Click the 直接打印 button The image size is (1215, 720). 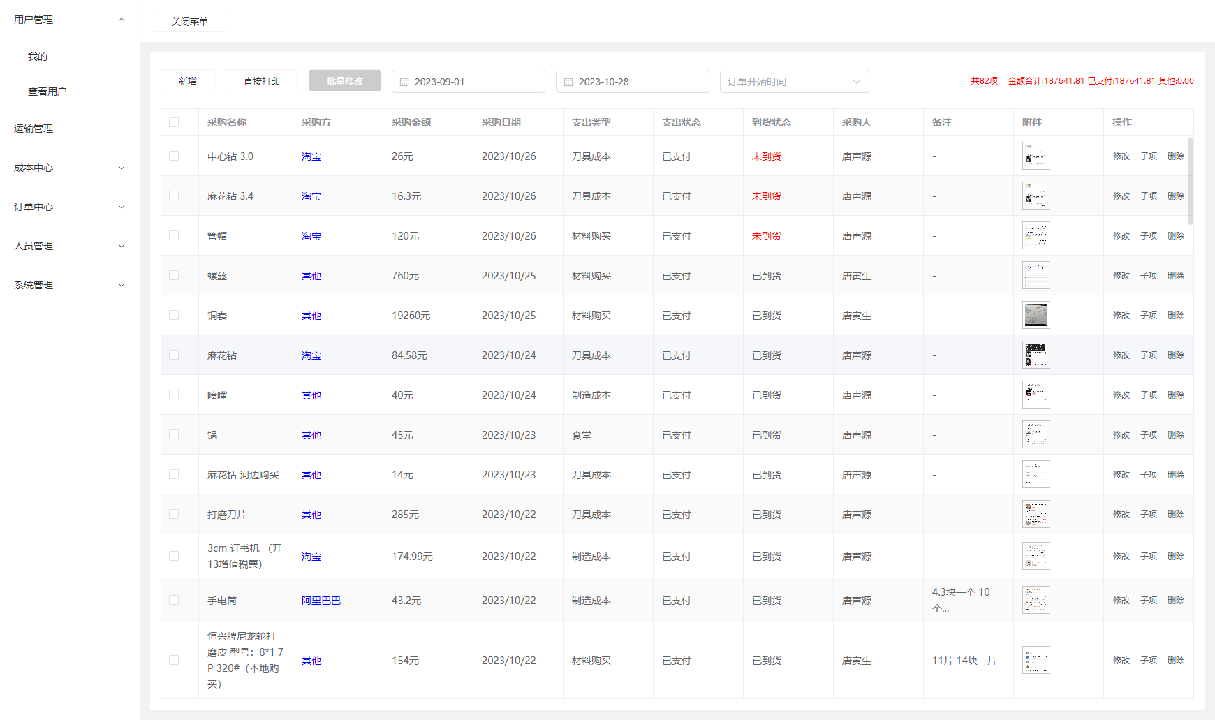coord(262,81)
